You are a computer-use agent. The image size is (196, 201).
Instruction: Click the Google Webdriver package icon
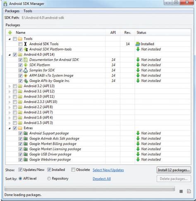click(26, 160)
